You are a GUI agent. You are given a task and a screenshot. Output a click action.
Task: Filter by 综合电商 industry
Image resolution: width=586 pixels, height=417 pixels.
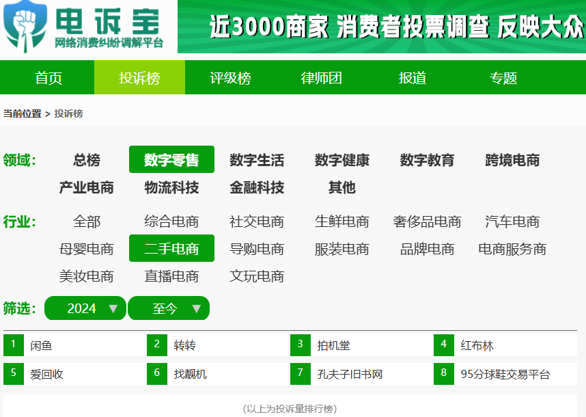[171, 221]
